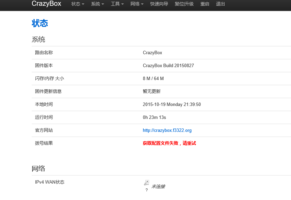
Task: Select the 拨号结果 label
Action: point(44,143)
